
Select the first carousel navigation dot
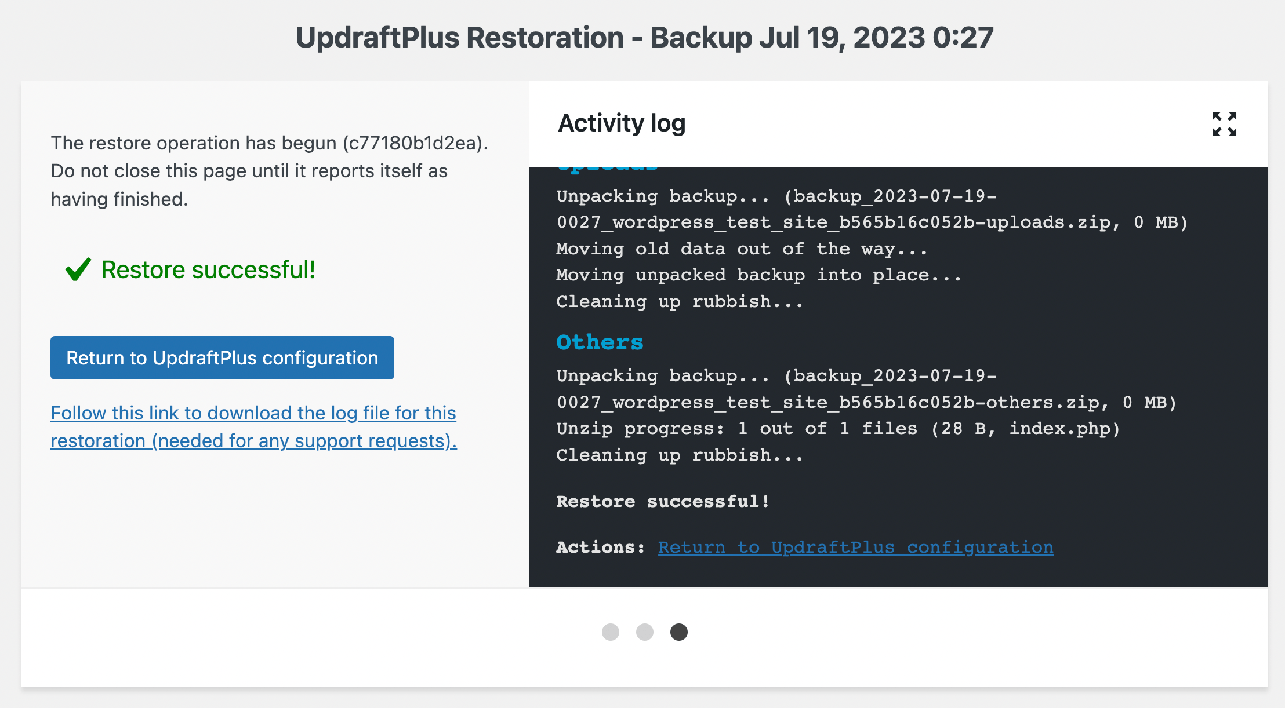[x=610, y=633]
